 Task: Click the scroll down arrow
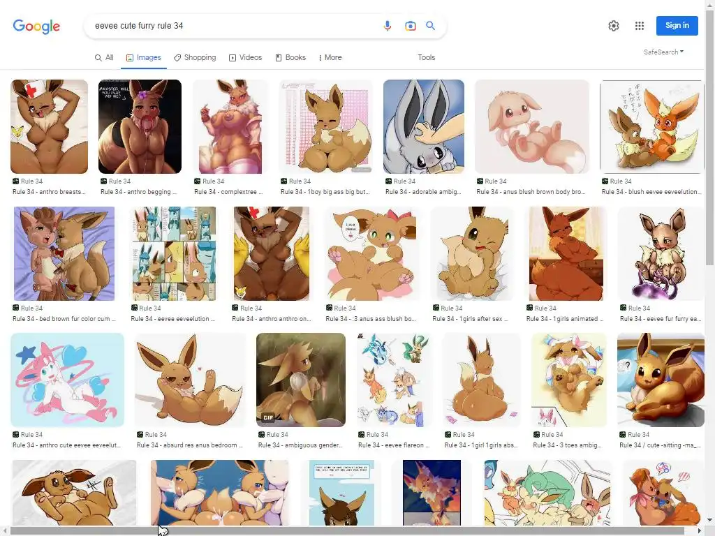[709, 519]
